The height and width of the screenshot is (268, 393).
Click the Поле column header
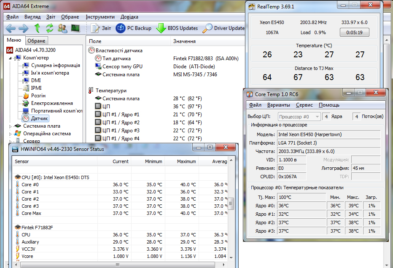[129, 41]
